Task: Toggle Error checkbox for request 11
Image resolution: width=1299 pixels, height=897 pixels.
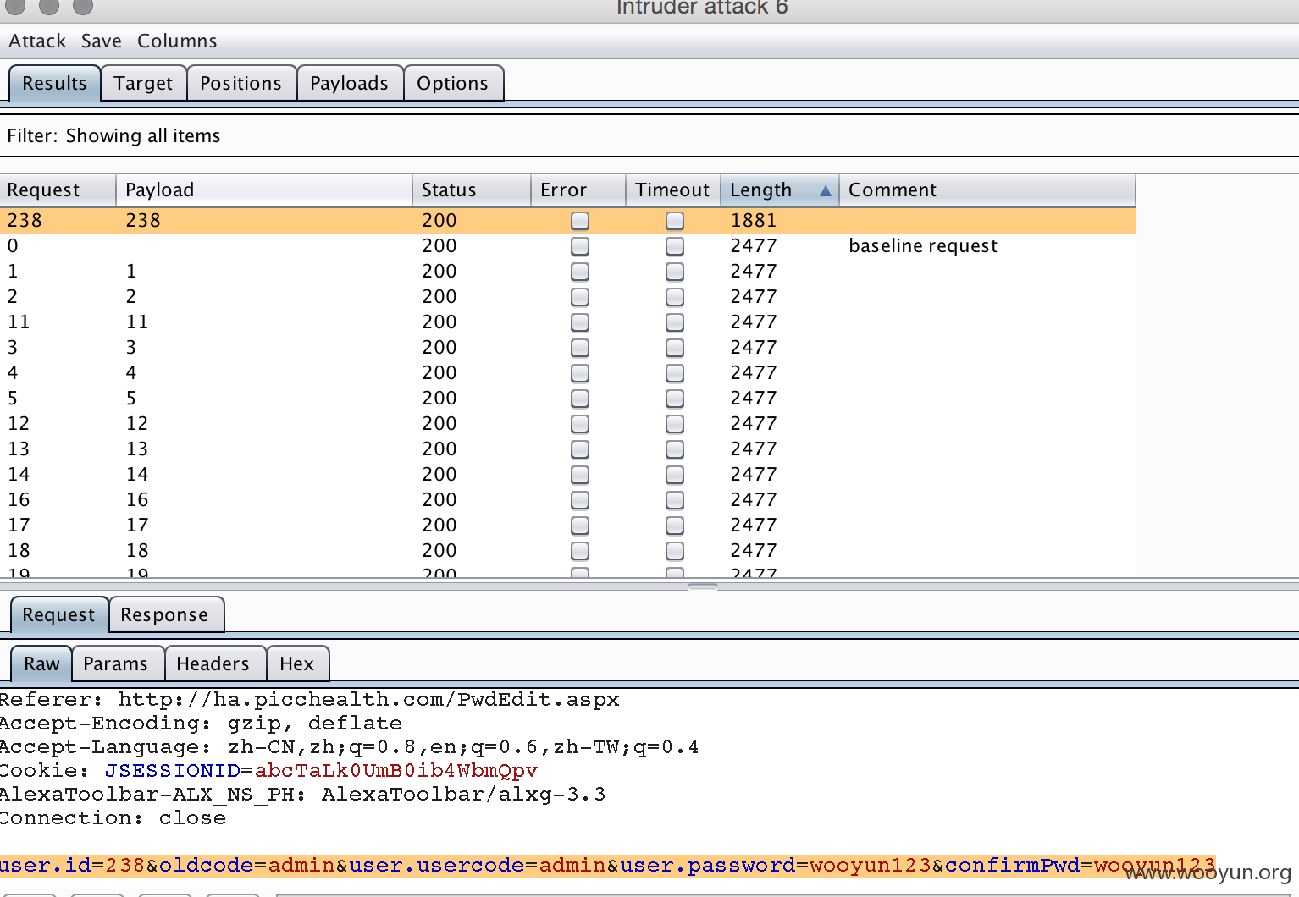Action: click(x=580, y=322)
